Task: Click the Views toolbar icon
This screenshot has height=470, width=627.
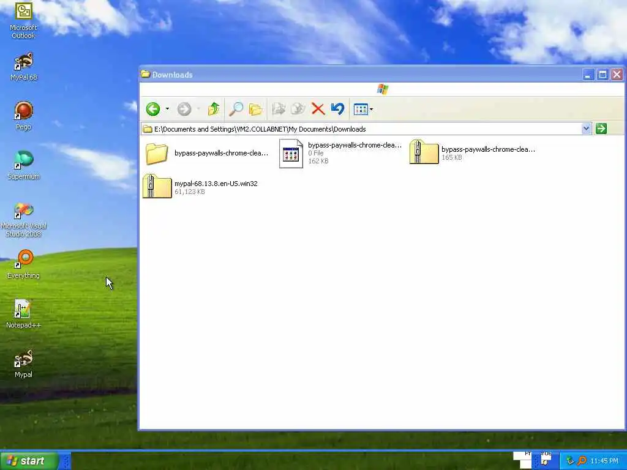Action: (361, 109)
